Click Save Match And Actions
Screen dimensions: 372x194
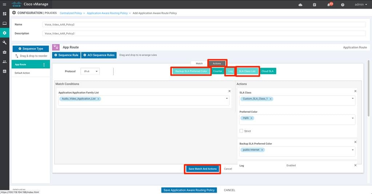click(x=203, y=169)
